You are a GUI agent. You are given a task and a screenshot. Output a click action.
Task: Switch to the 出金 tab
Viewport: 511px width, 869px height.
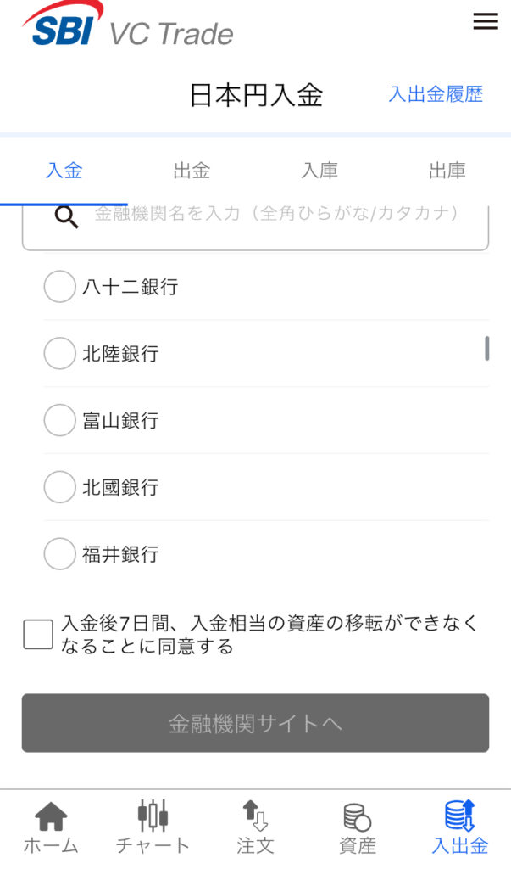pyautogui.click(x=192, y=171)
